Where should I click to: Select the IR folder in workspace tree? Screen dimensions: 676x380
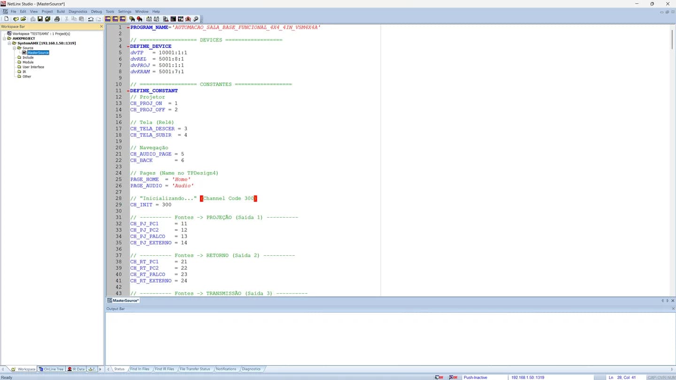(24, 72)
